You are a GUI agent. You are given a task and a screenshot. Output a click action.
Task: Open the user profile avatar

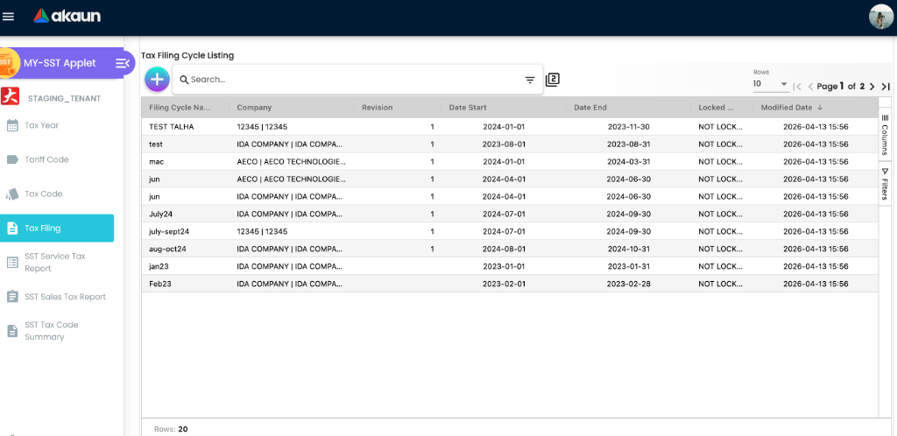click(x=880, y=17)
